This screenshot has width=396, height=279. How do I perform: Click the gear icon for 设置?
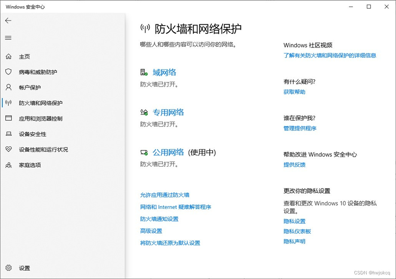8,268
